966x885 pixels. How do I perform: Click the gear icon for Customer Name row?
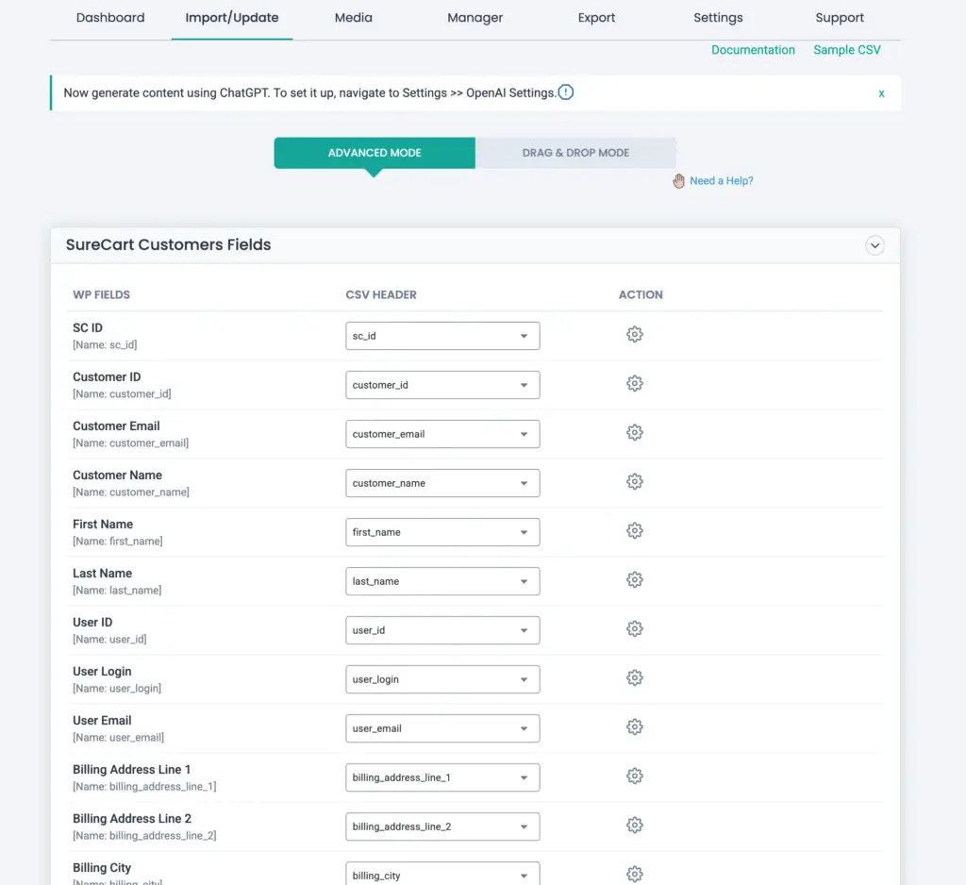(x=634, y=481)
